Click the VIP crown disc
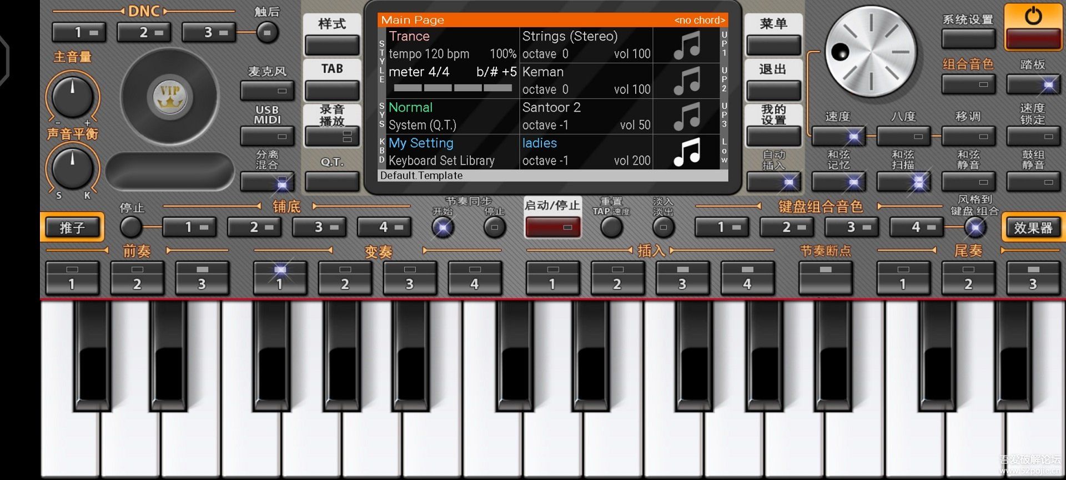The width and height of the screenshot is (1066, 480). point(169,97)
